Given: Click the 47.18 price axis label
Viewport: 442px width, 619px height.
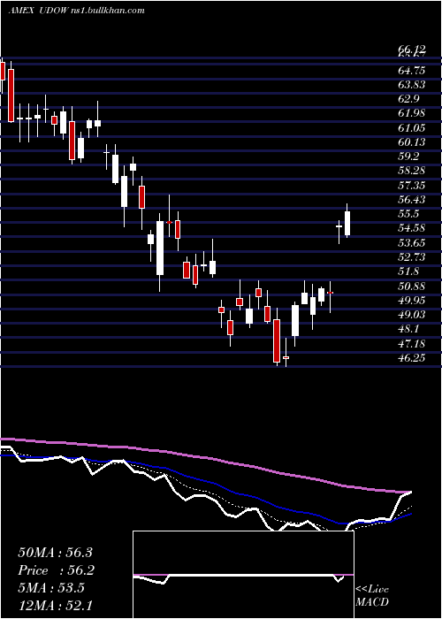Looking at the screenshot, I should [412, 343].
